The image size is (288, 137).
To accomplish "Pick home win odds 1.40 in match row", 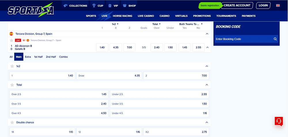I will point(102,47).
